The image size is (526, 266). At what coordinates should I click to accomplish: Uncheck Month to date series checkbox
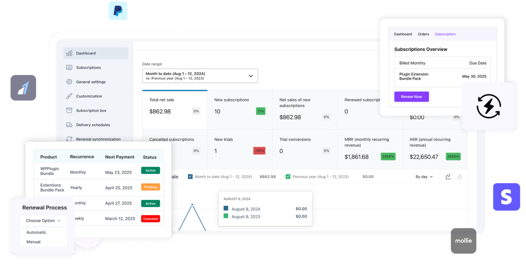(x=190, y=177)
